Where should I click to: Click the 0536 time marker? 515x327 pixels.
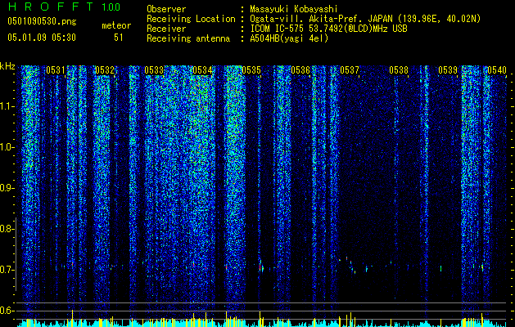coord(300,70)
